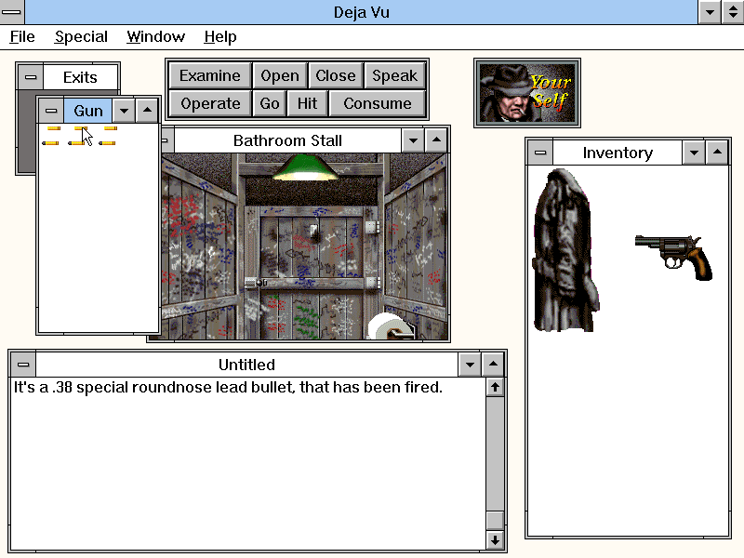744x558 pixels.
Task: Open the Window menu
Action: [x=155, y=36]
